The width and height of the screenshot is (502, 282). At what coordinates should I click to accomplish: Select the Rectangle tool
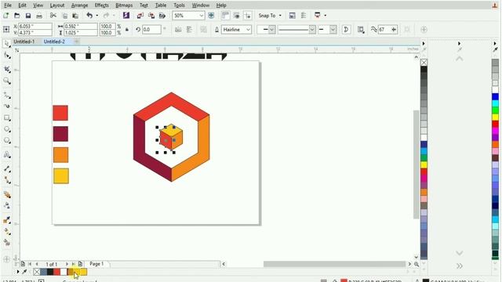point(7,118)
